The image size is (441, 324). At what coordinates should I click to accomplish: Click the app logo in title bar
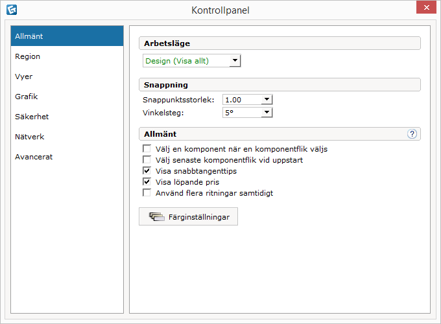pyautogui.click(x=12, y=10)
